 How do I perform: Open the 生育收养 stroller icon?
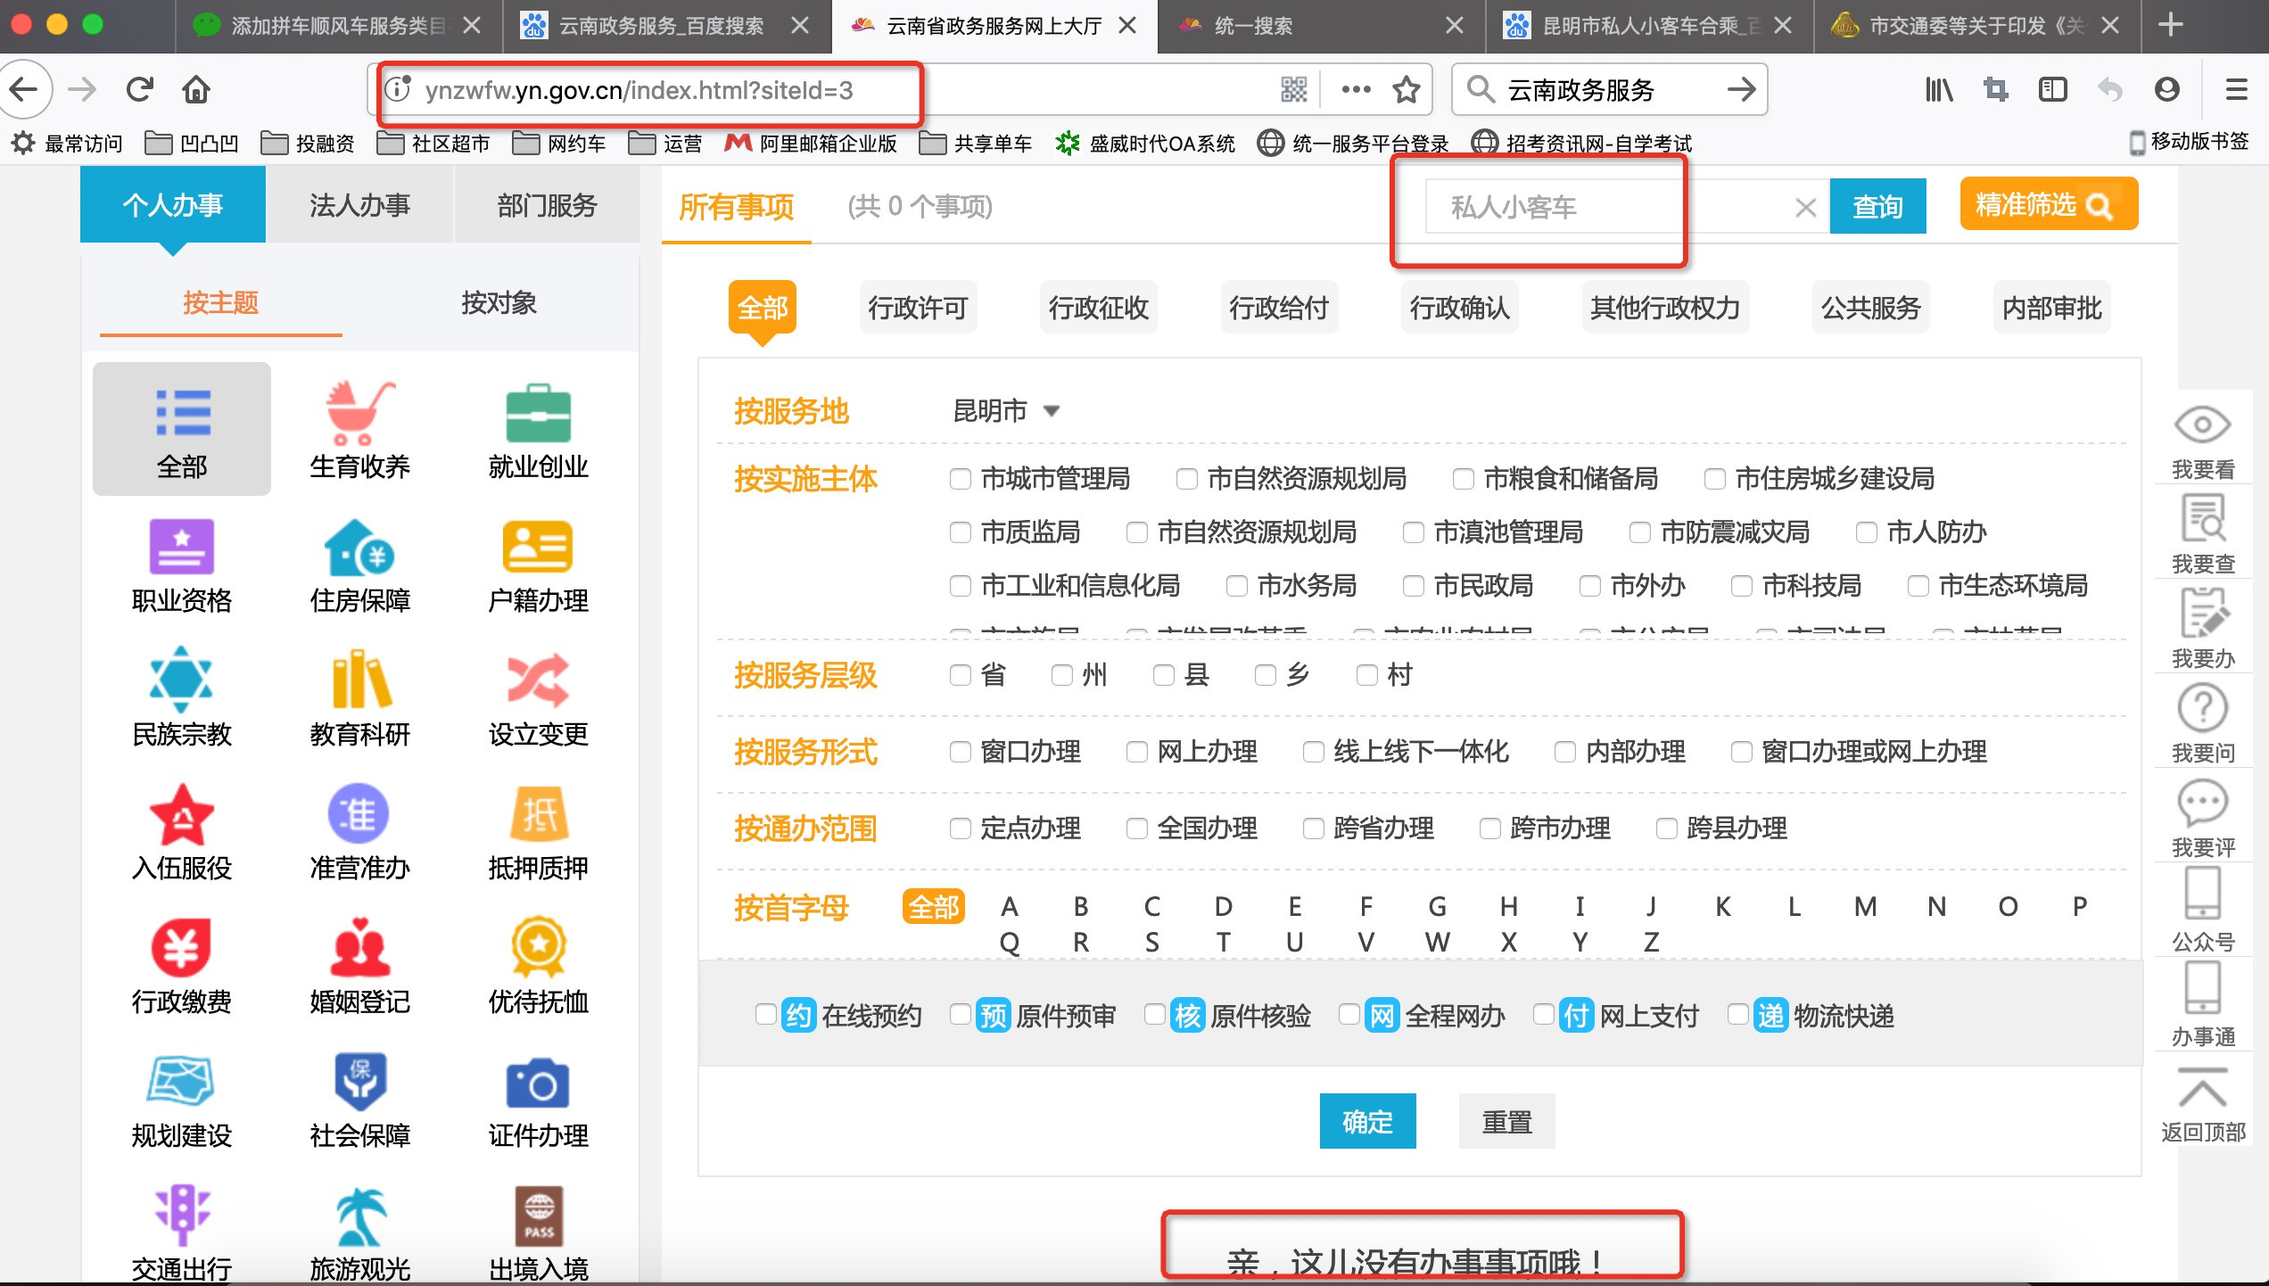(x=359, y=415)
